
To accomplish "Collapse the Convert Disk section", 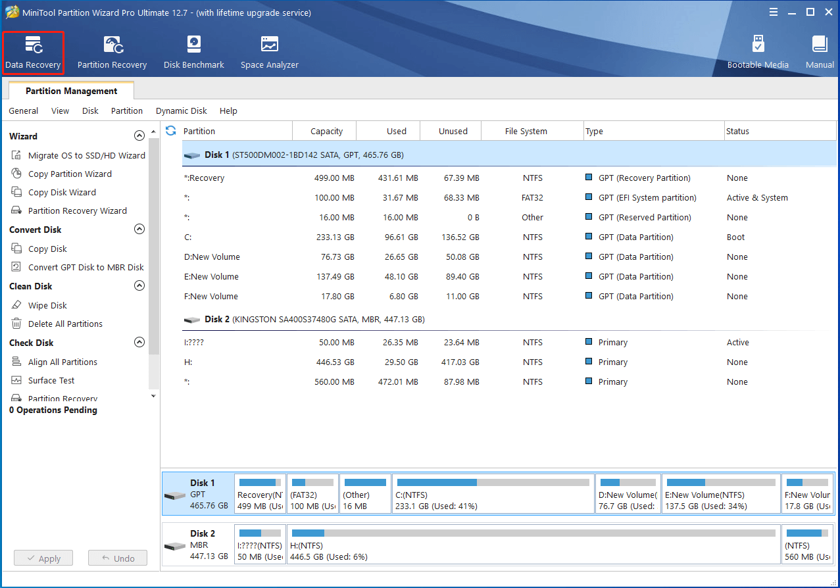I will [x=139, y=230].
